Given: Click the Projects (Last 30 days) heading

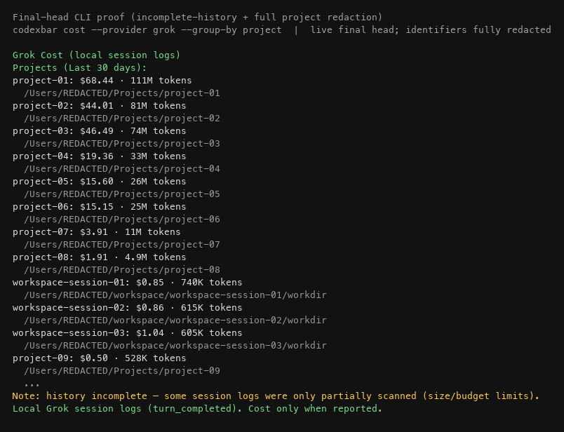Looking at the screenshot, I should 79,67.
